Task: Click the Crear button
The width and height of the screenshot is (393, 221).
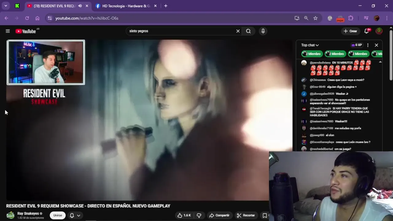Action: pyautogui.click(x=350, y=31)
